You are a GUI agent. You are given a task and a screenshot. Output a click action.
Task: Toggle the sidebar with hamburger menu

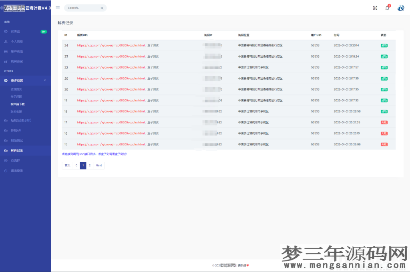(57, 7)
